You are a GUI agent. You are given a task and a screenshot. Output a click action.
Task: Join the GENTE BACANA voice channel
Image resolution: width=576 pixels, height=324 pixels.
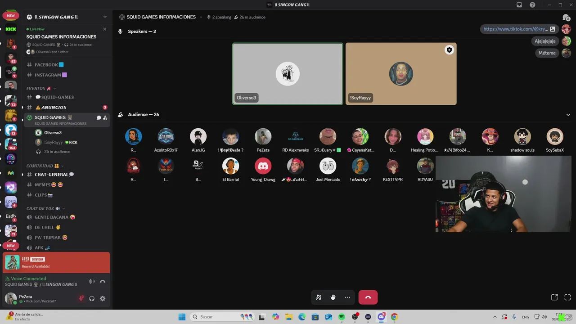click(66, 217)
